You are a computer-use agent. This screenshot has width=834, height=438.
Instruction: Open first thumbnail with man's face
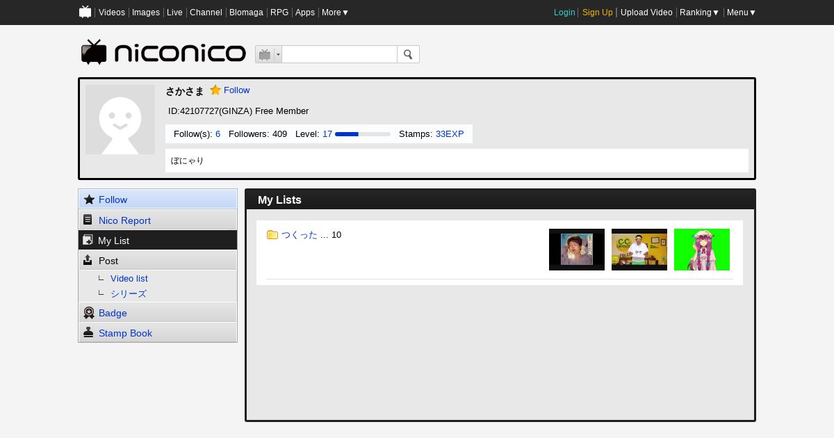tap(577, 250)
